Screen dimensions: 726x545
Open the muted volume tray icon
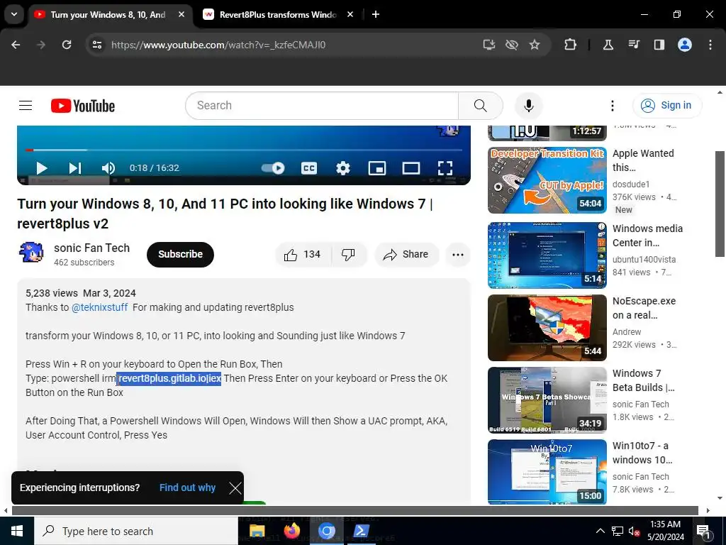pos(635,531)
